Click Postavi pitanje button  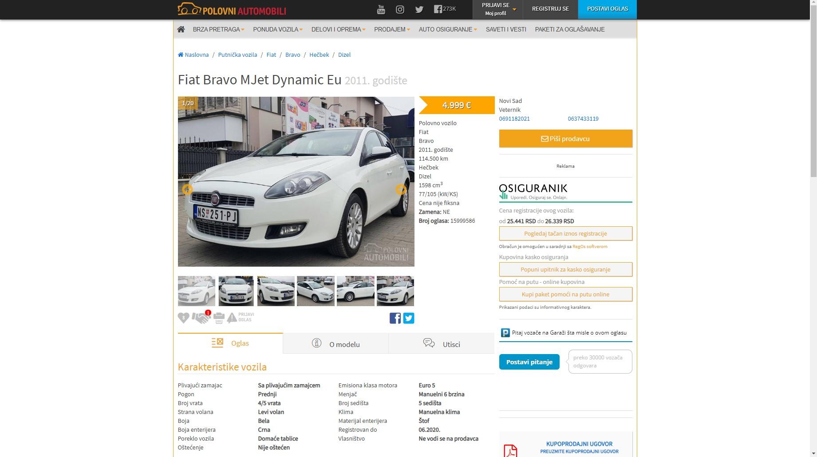(529, 362)
